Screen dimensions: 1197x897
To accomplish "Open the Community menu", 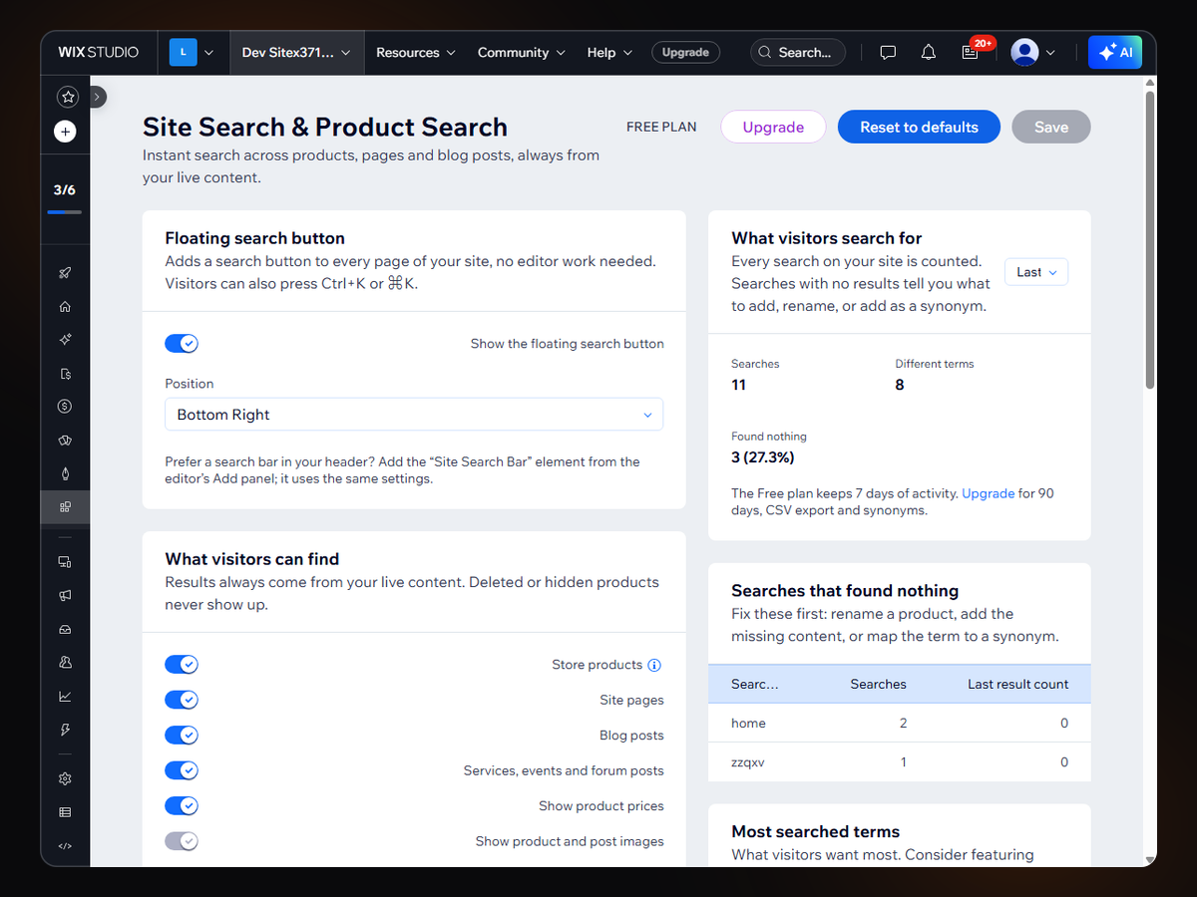I will [x=521, y=53].
